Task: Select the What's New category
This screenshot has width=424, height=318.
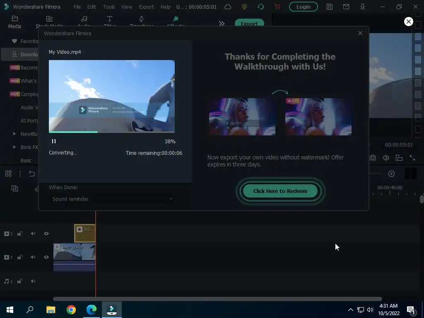Action: click(24, 81)
